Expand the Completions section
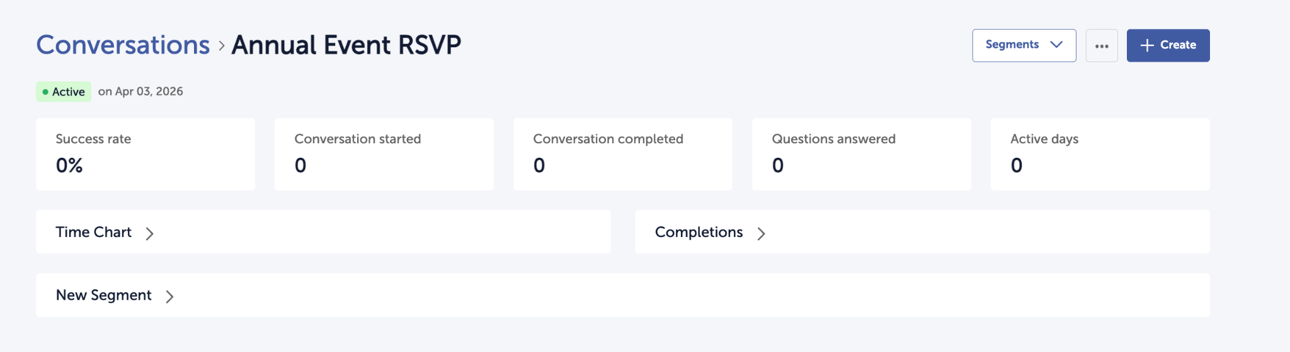The height and width of the screenshot is (352, 1290). tap(699, 232)
